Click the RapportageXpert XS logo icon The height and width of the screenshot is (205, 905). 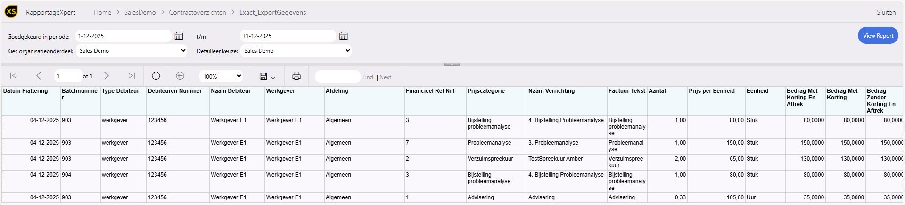click(11, 12)
